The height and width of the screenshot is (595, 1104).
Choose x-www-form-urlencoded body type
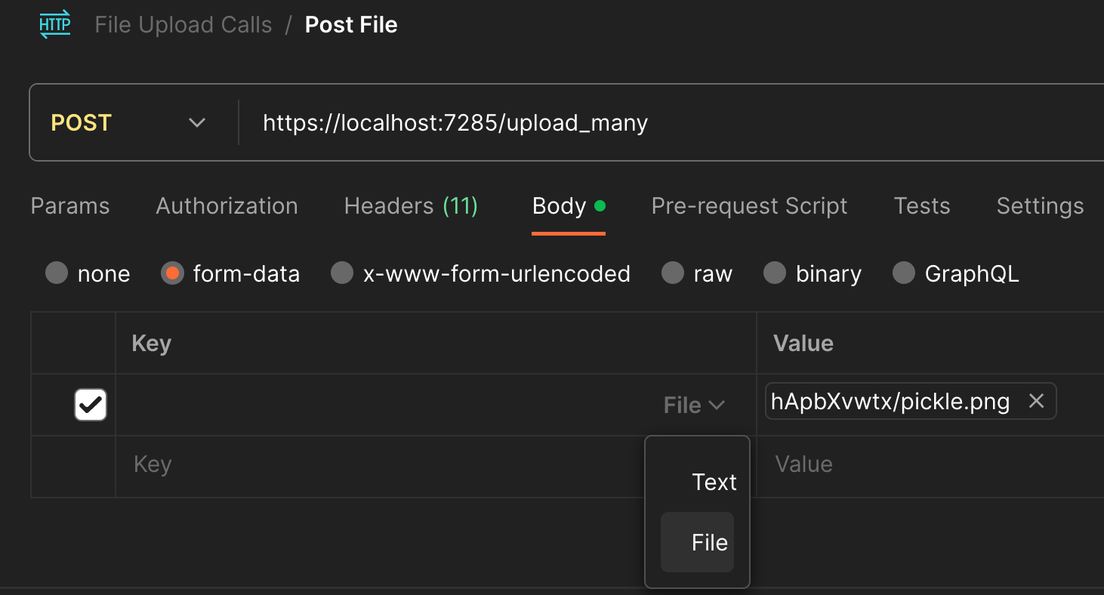point(342,273)
